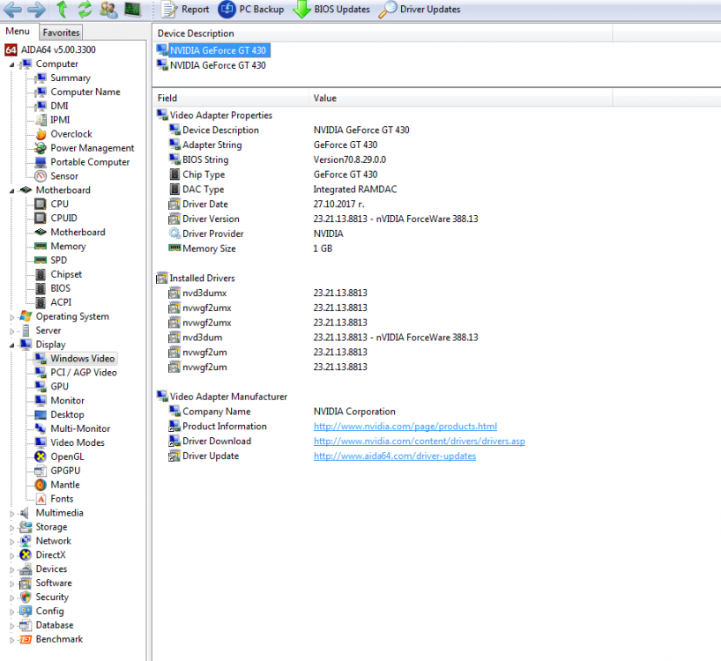The image size is (721, 661).
Task: Click the green Up arrow icon
Action: point(62,9)
